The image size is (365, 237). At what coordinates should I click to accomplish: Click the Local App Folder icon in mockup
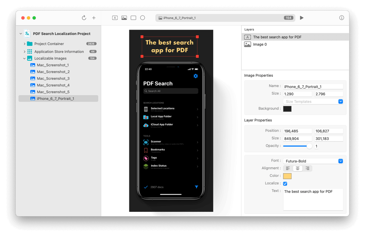[146, 117]
